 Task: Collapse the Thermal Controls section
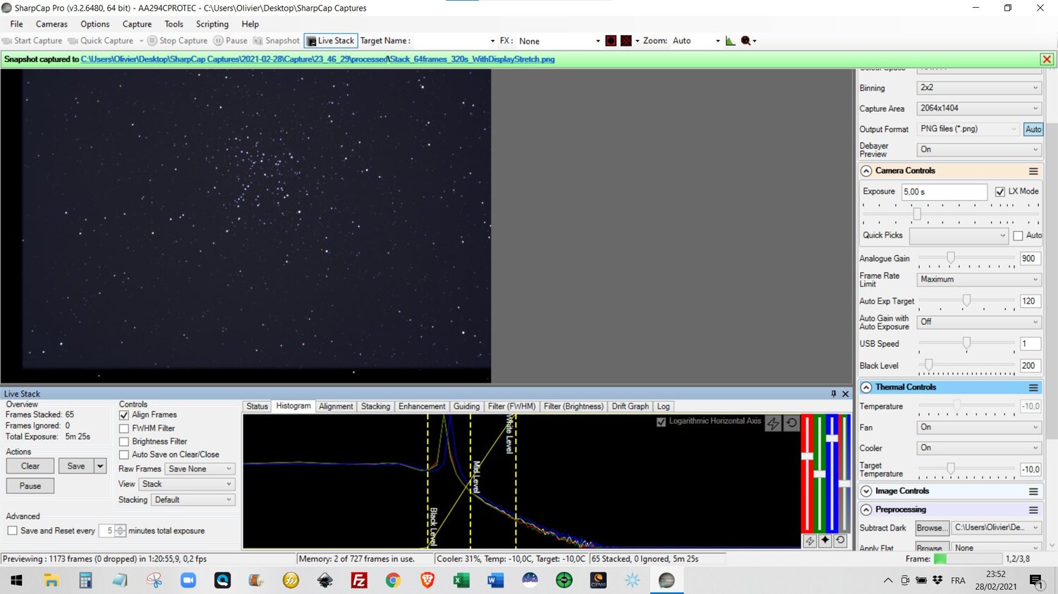pos(866,388)
